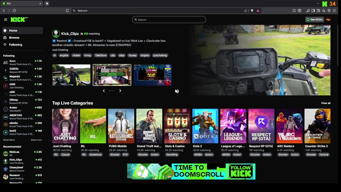Open the Just Chatting category card
This screenshot has height=192, width=341.
pyautogui.click(x=65, y=126)
